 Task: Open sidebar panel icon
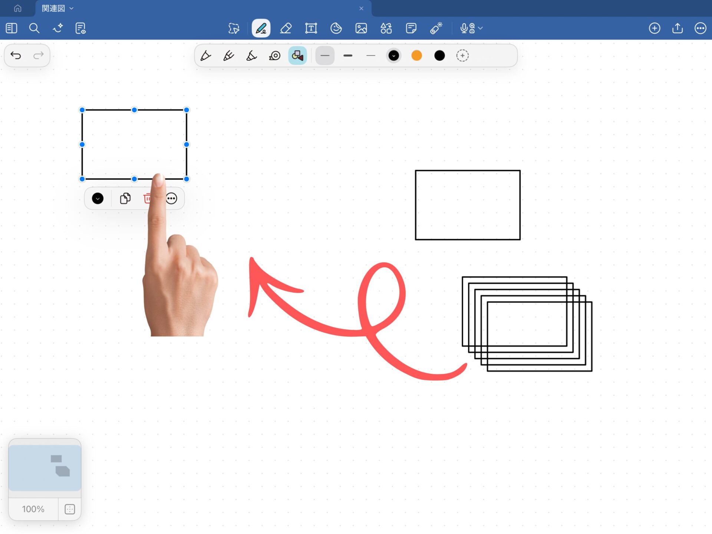point(11,28)
